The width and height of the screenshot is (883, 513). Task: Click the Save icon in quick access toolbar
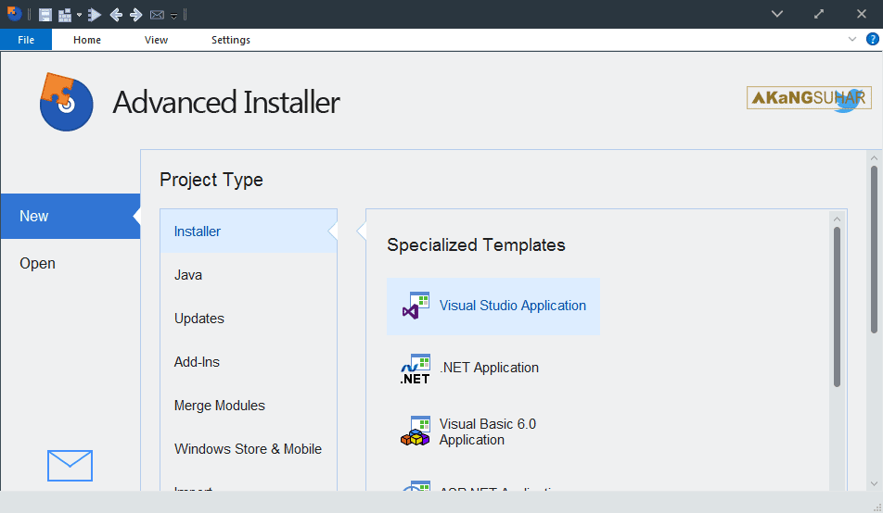pyautogui.click(x=45, y=14)
